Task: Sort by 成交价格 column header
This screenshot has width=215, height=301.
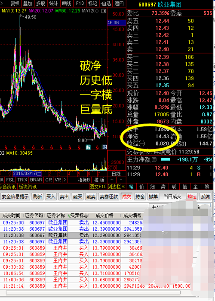Action: pos(104,215)
